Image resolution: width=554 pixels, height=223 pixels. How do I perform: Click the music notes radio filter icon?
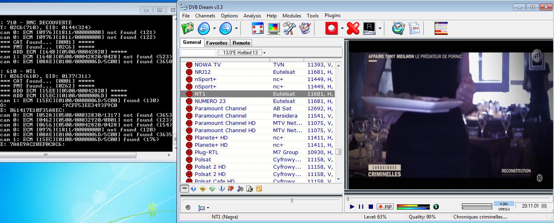pos(240,189)
